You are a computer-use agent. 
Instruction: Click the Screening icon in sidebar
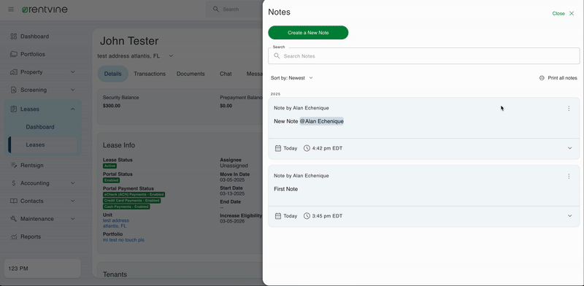pos(14,90)
